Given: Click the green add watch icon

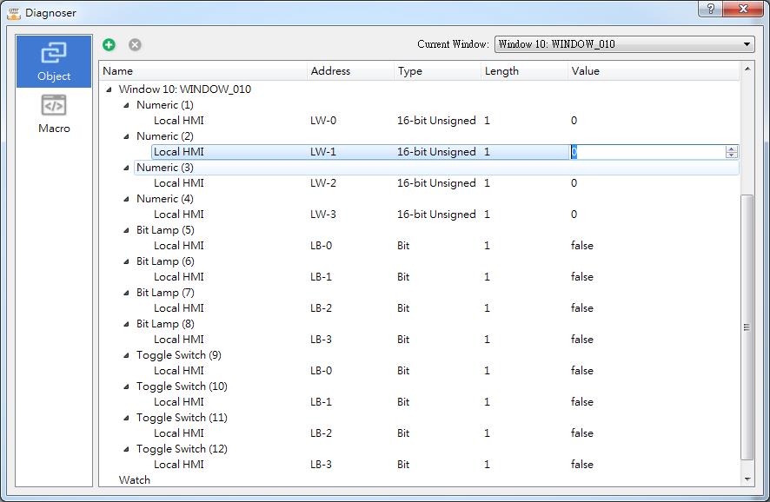Looking at the screenshot, I should coord(109,44).
